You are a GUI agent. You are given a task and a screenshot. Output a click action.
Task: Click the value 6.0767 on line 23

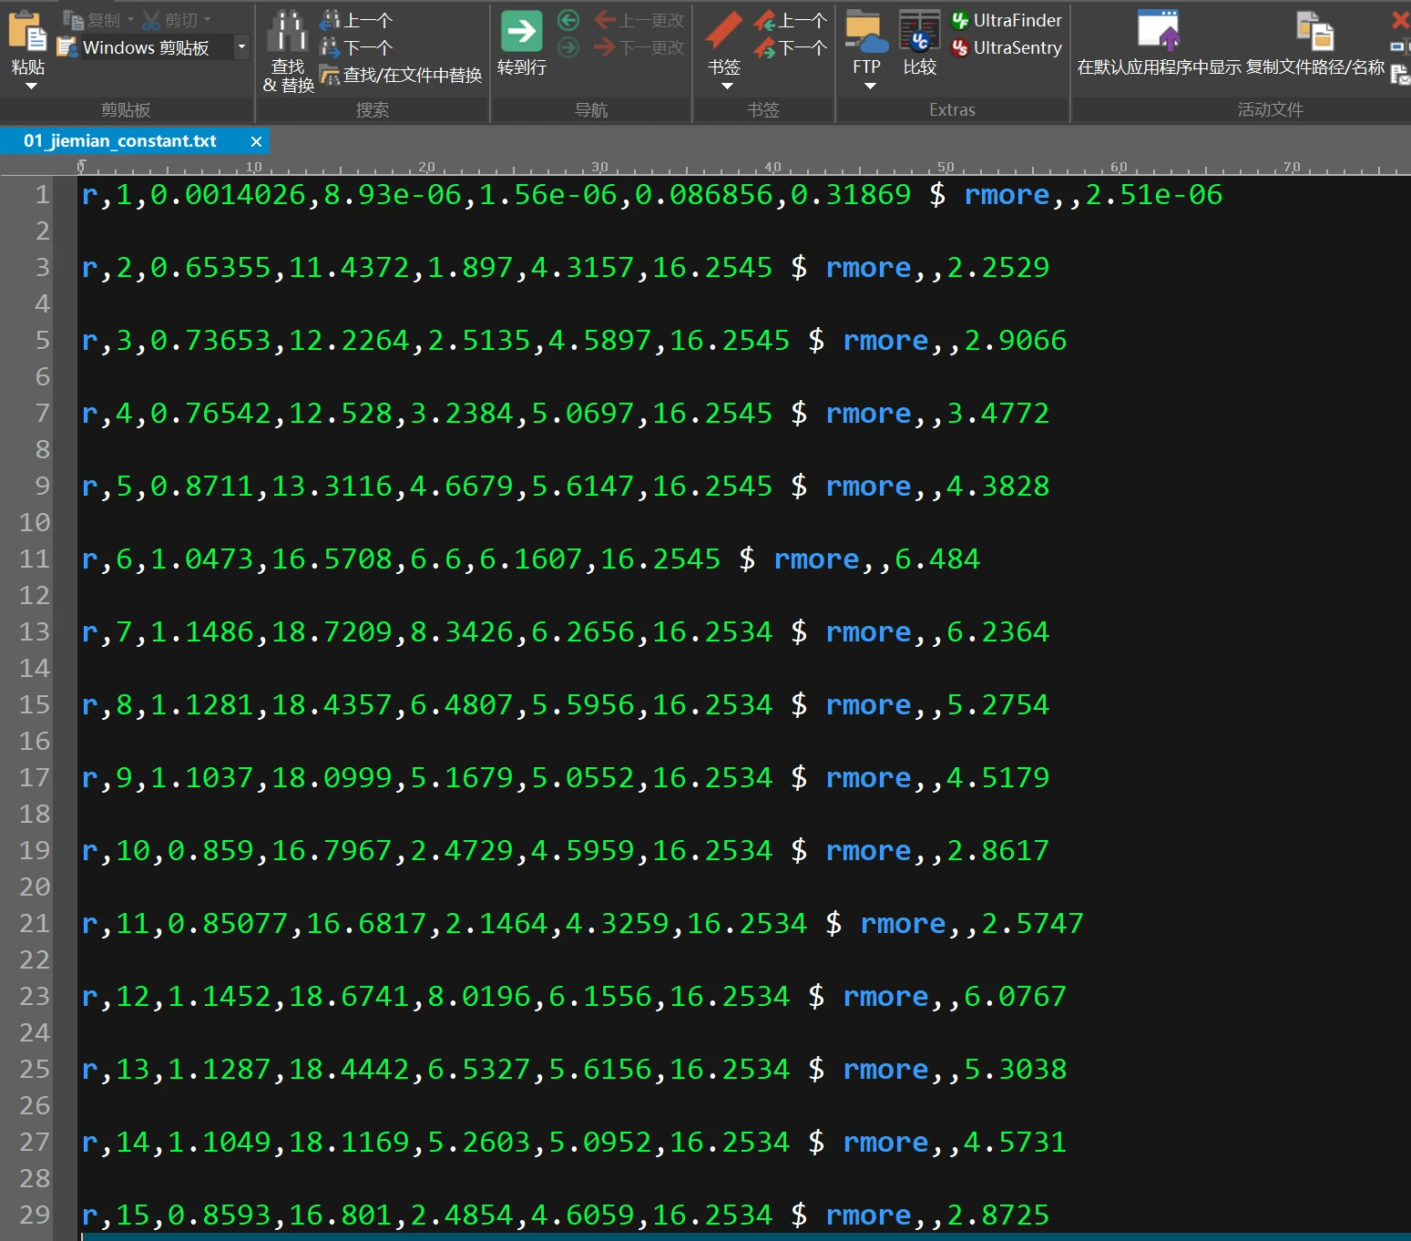[1015, 996]
